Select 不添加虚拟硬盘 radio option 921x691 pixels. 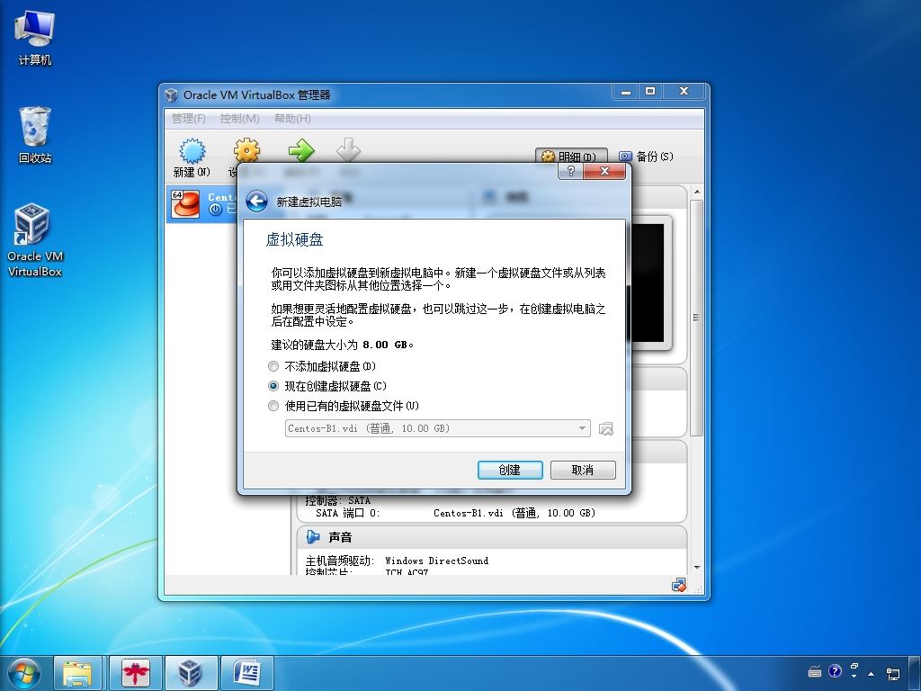tap(273, 366)
